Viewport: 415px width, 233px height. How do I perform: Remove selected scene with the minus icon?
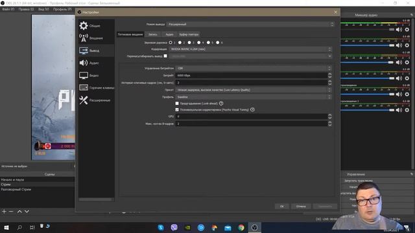tap(11, 212)
